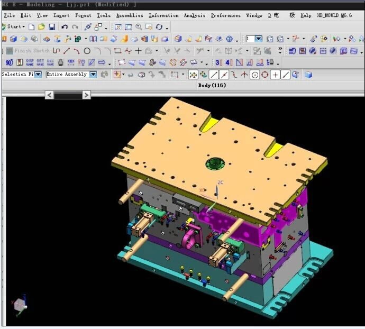The image size is (365, 329).
Task: Click the Save file icon
Action: 52,27
